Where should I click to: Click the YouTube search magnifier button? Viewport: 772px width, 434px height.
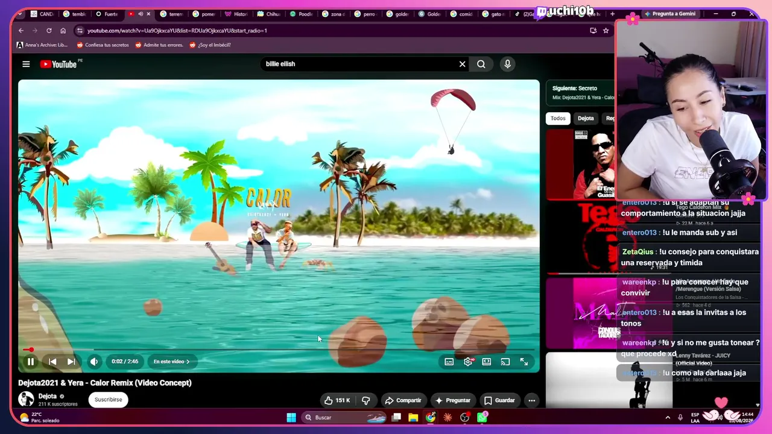pyautogui.click(x=481, y=64)
